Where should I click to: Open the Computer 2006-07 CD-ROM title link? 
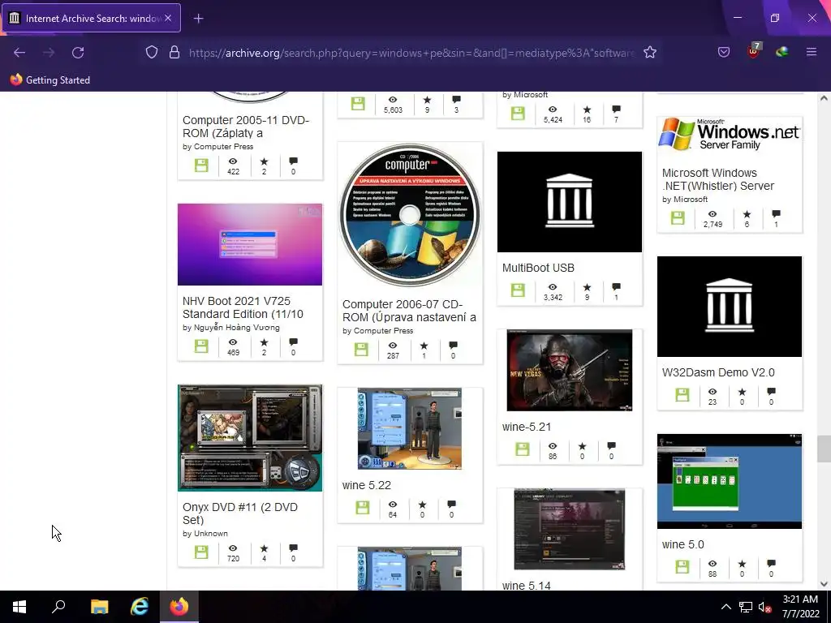409,311
